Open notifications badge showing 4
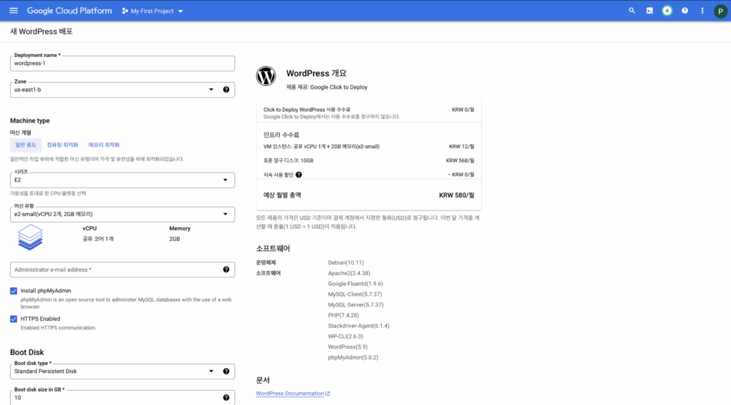This screenshot has width=731, height=405. (667, 11)
